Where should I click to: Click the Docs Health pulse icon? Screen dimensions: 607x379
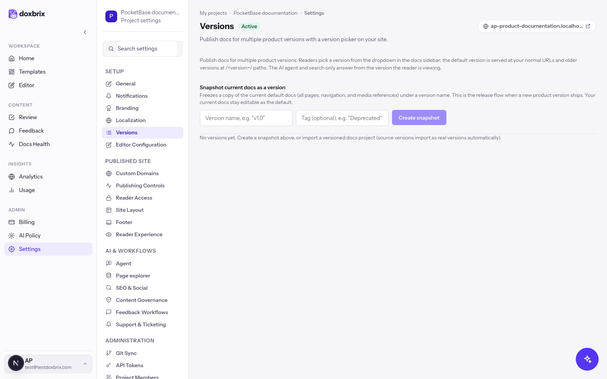12,144
